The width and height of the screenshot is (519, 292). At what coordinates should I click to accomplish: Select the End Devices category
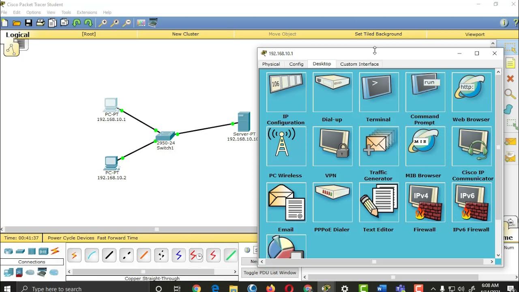point(8,273)
